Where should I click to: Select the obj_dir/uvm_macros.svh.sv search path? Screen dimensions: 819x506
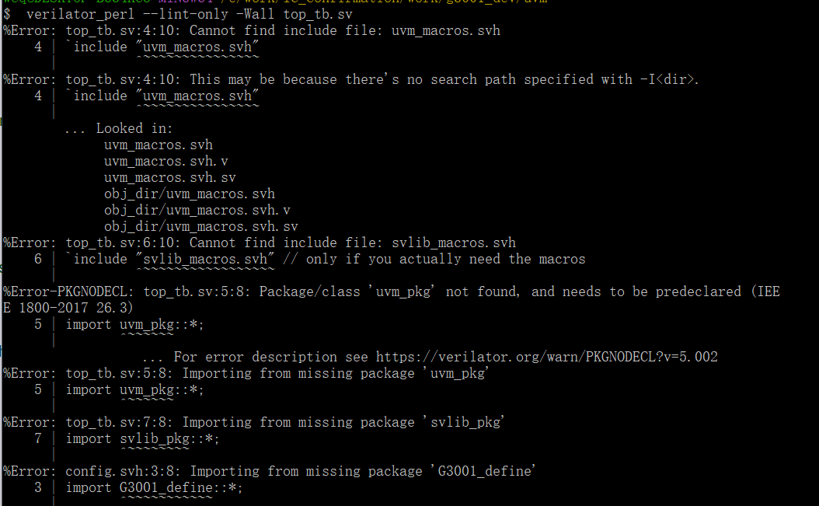point(200,226)
